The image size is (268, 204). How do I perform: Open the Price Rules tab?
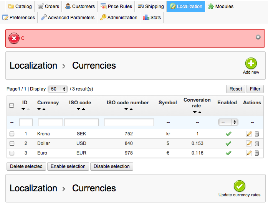point(116,6)
